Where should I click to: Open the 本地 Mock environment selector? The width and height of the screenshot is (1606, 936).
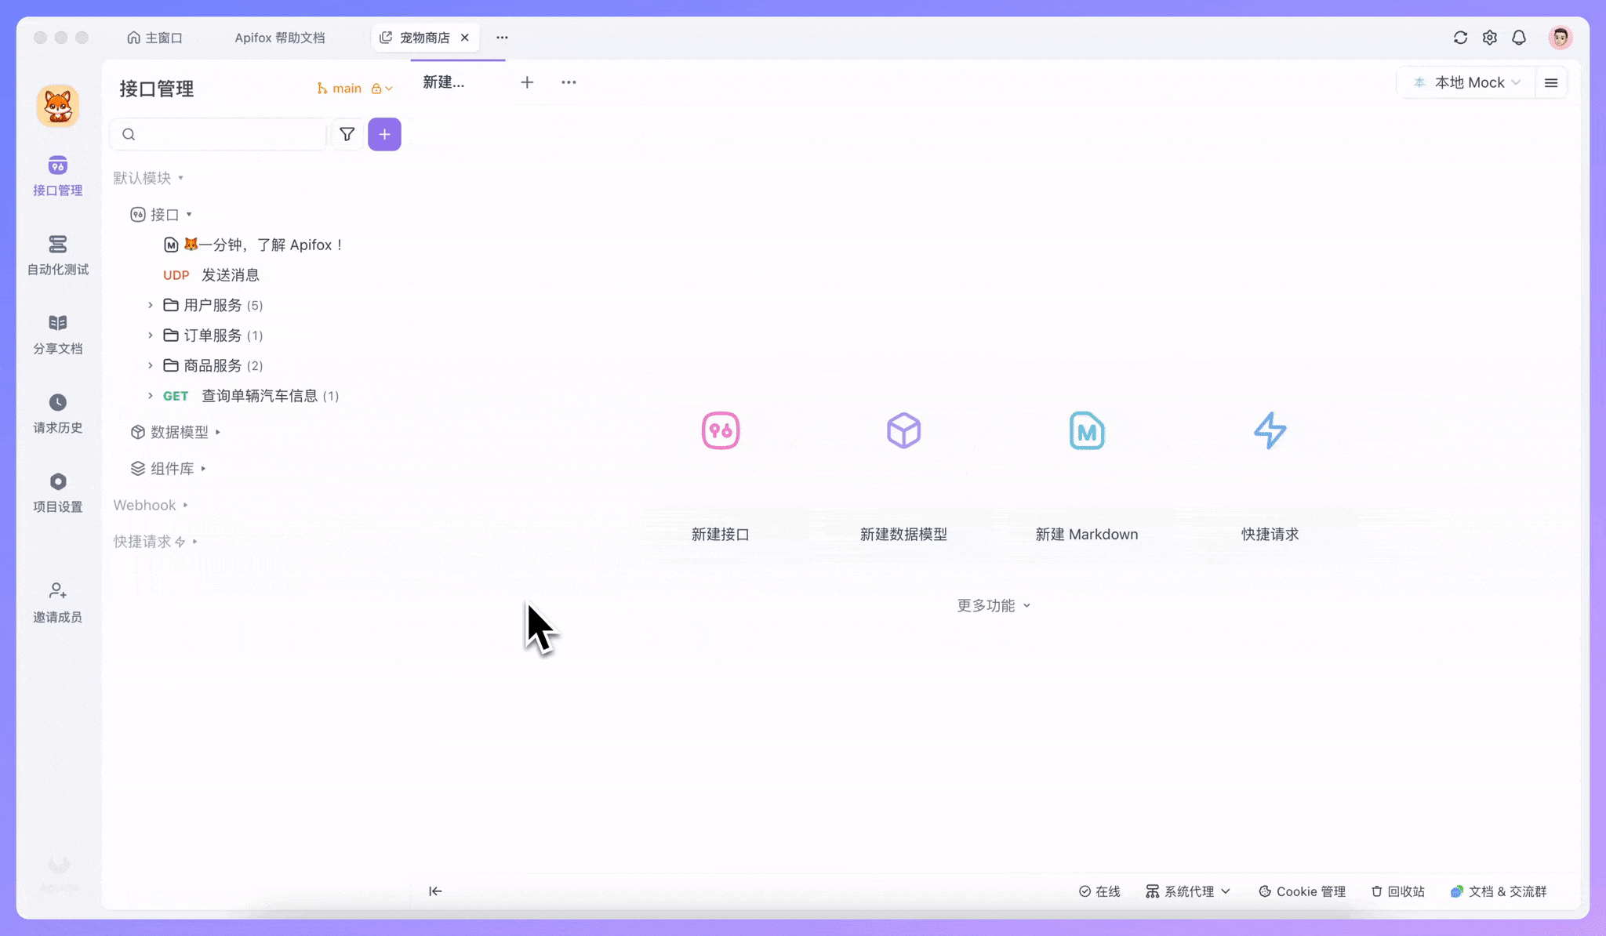click(1467, 82)
